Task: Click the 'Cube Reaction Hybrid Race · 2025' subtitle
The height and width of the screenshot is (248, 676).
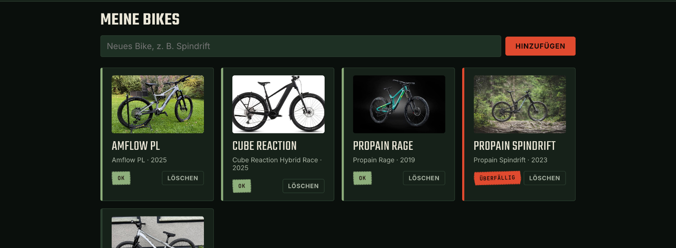Action: [x=277, y=164]
